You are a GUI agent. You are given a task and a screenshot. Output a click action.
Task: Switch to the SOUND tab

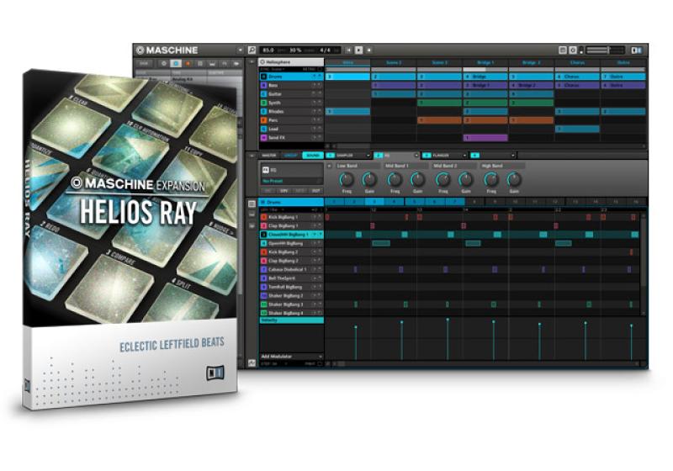[313, 156]
